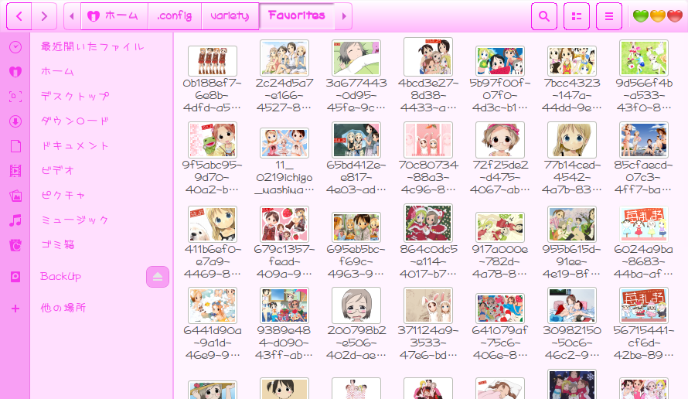
Task: Click the orange heart window button
Action: (x=658, y=16)
